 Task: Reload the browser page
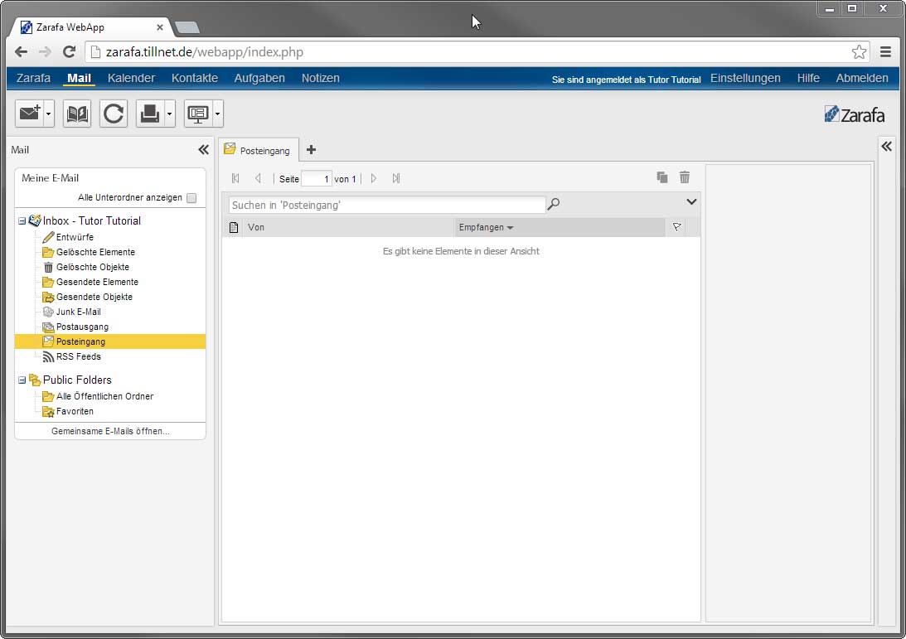(x=70, y=52)
